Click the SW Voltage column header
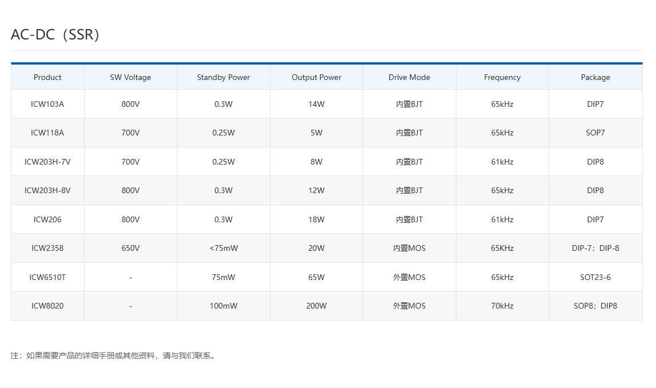 click(x=130, y=77)
